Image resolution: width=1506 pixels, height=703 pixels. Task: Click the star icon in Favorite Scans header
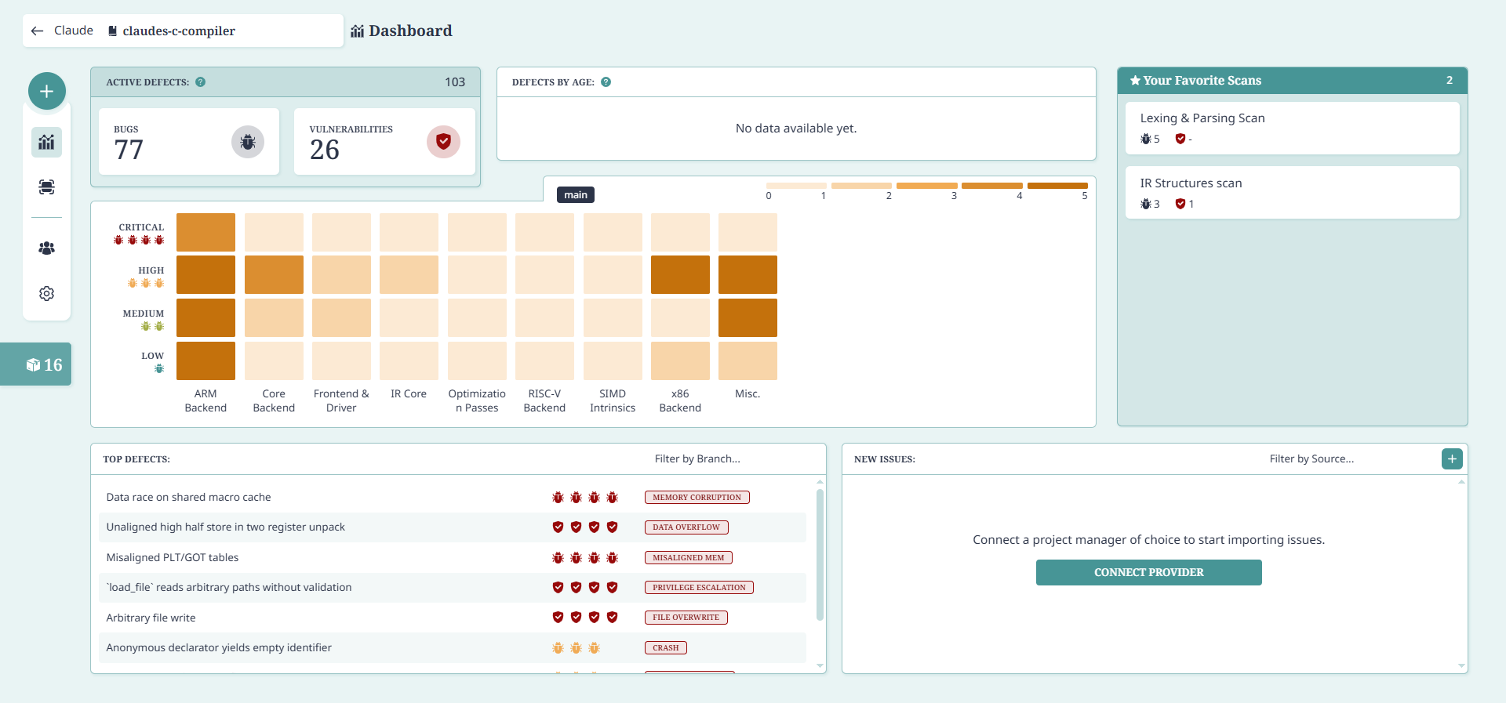coord(1135,80)
